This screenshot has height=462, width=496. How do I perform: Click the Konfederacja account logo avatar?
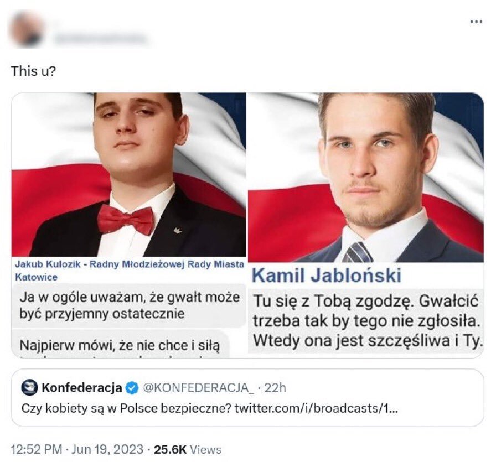coord(30,388)
